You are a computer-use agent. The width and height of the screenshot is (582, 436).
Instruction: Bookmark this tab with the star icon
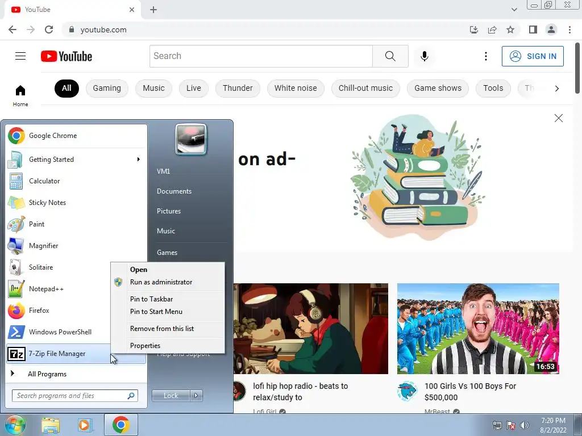(510, 30)
